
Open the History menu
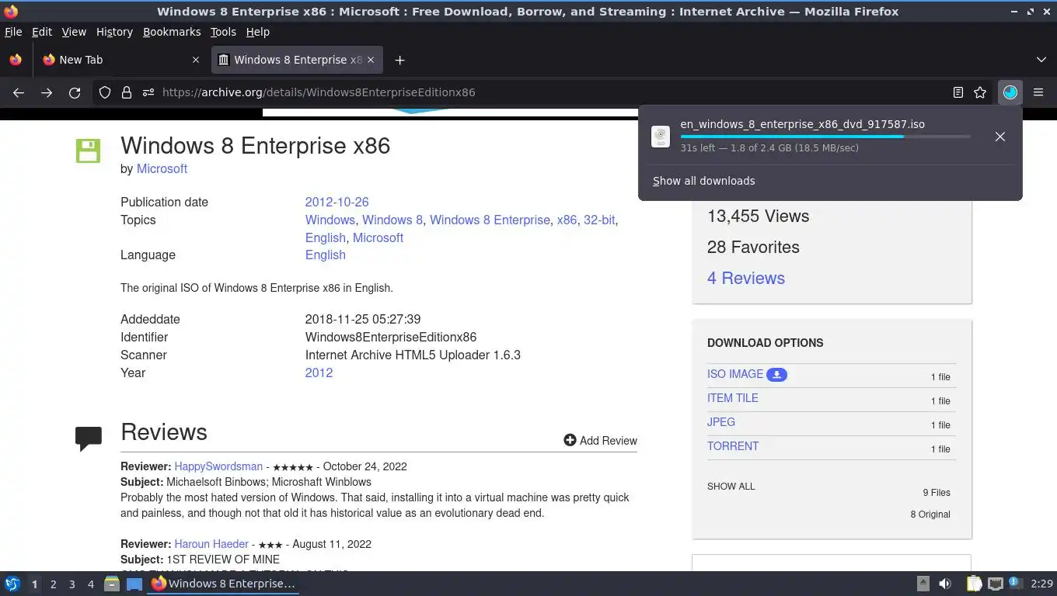tap(114, 32)
